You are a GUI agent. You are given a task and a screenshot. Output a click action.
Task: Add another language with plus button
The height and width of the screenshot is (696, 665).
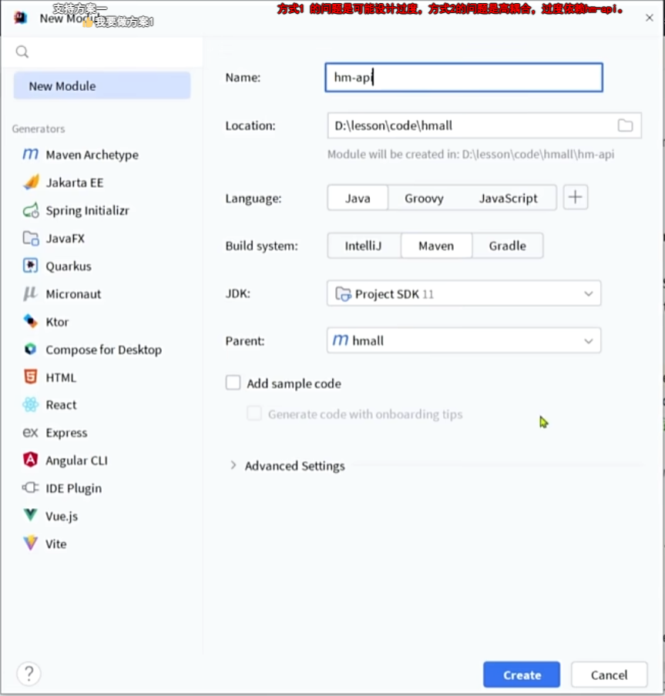pyautogui.click(x=576, y=197)
